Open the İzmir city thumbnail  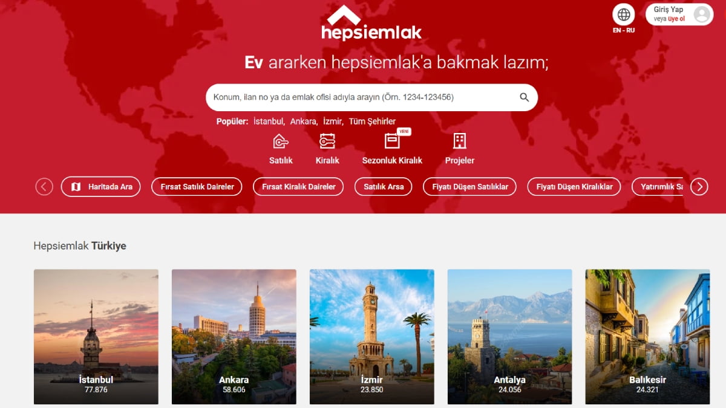point(372,337)
